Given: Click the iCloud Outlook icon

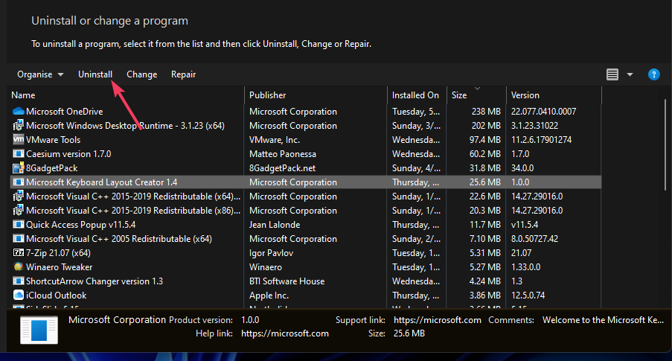Looking at the screenshot, I should (19, 295).
